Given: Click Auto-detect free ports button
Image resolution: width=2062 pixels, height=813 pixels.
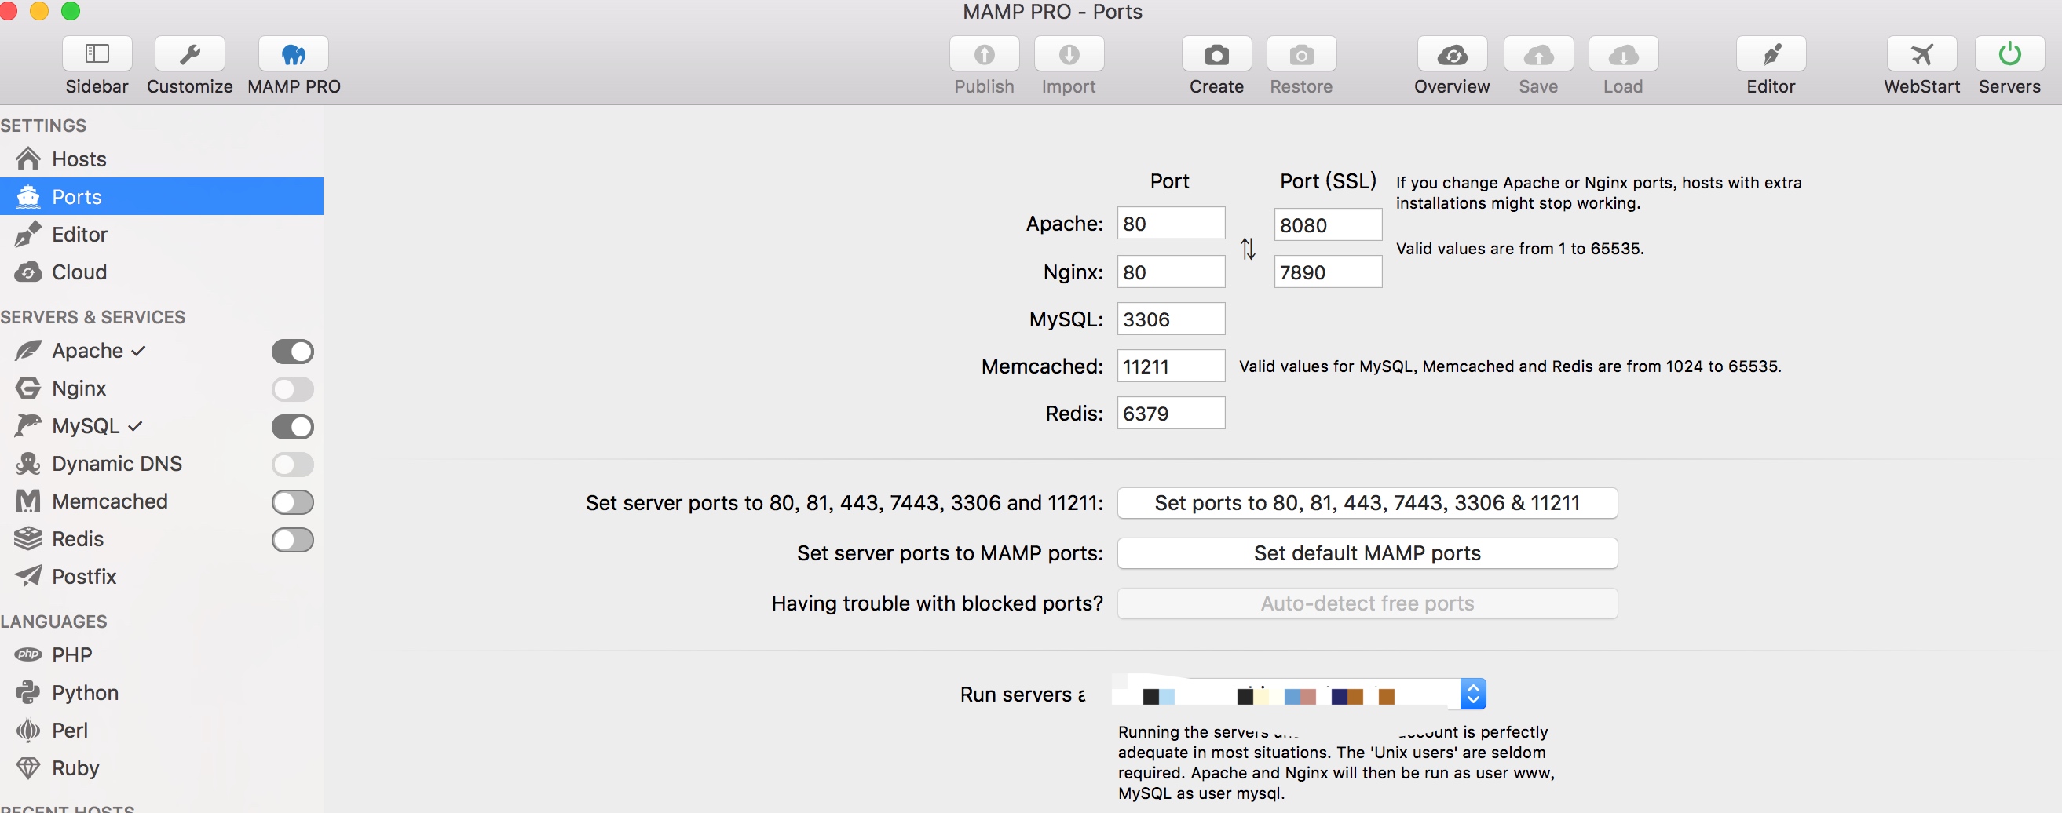Looking at the screenshot, I should pyautogui.click(x=1367, y=603).
